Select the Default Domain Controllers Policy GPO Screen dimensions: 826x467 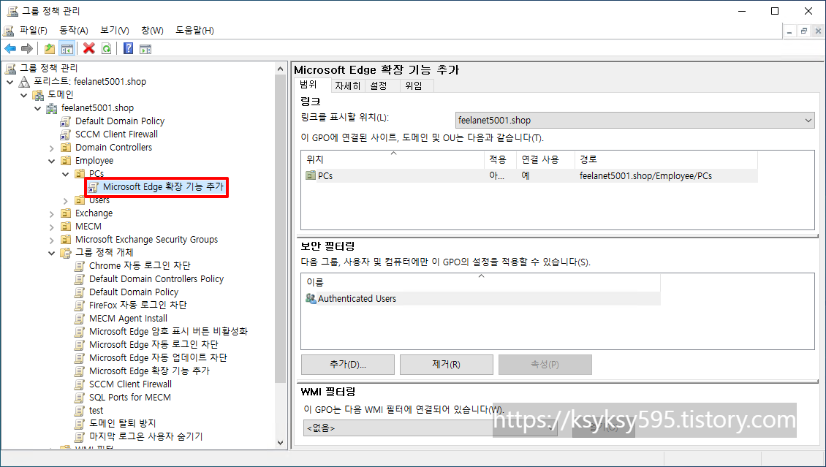pyautogui.click(x=156, y=279)
